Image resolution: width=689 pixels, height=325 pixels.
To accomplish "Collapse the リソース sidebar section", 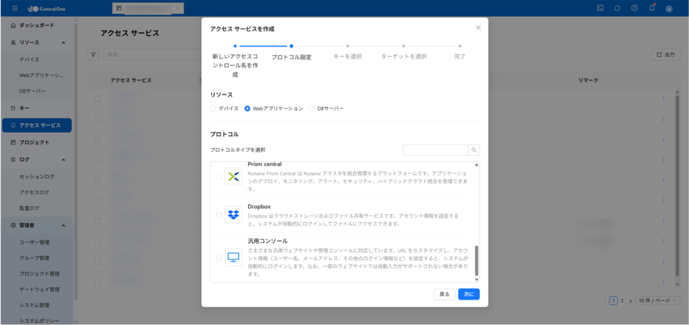I will pos(63,42).
